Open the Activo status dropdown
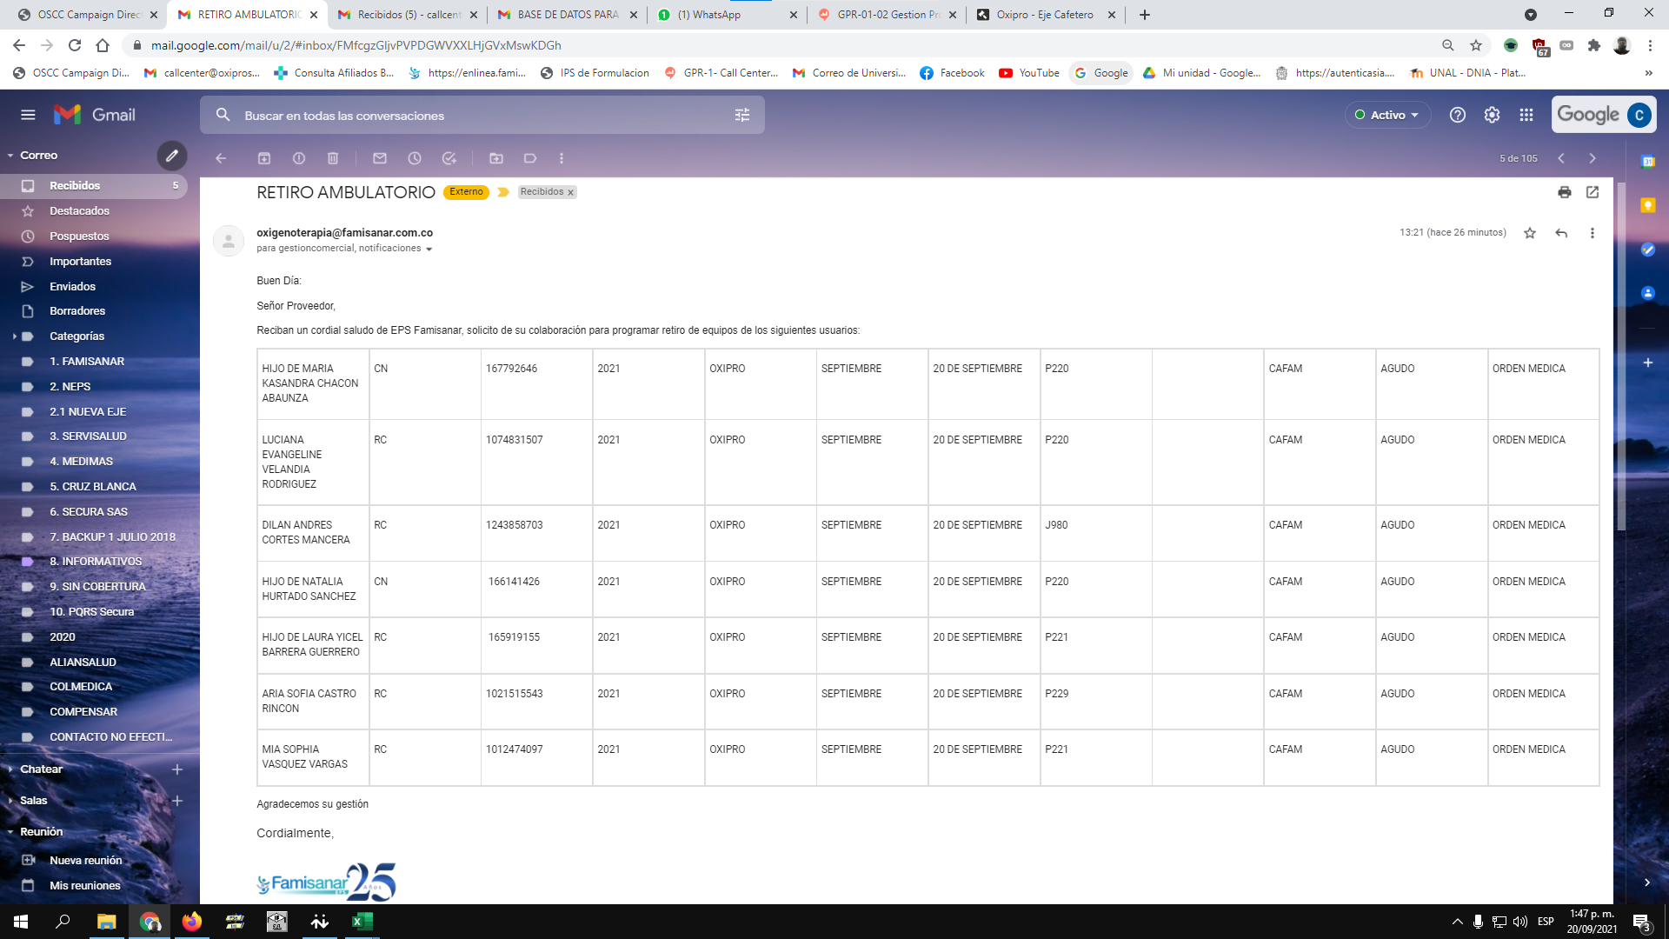 pos(1388,115)
